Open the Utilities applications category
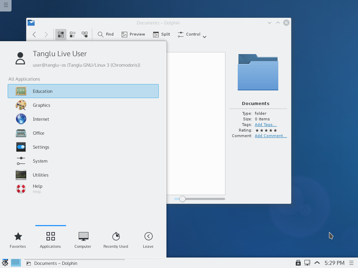This screenshot has height=268, width=358. point(83,175)
